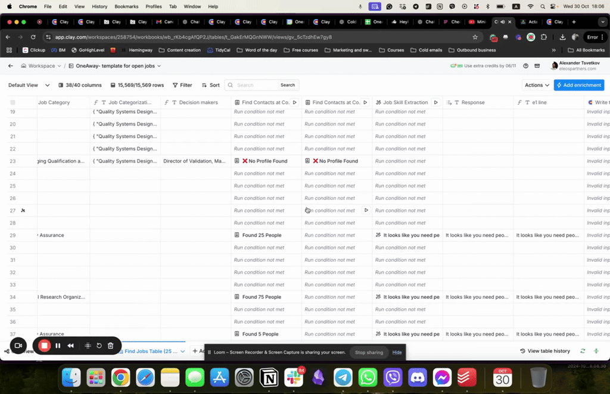
Task: Open Discord from the Dock
Action: point(418,377)
